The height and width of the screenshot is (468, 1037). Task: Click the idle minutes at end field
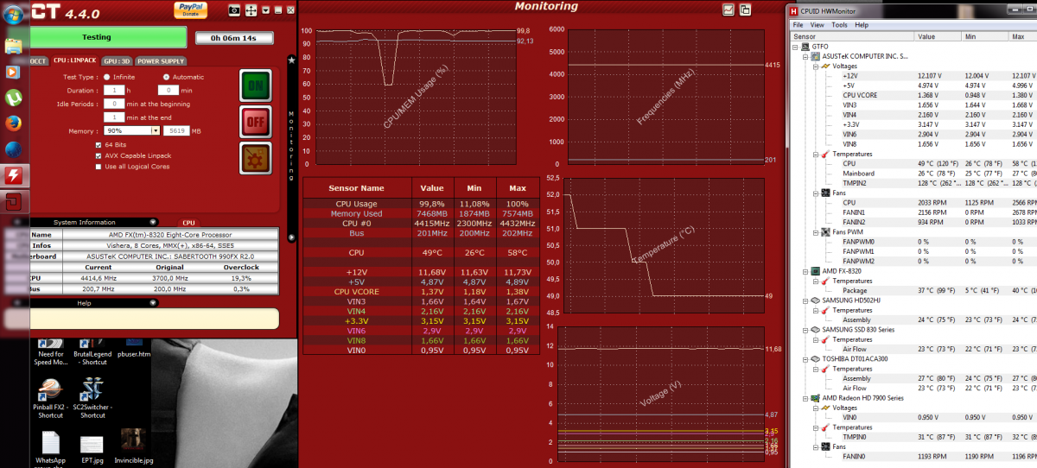click(113, 117)
